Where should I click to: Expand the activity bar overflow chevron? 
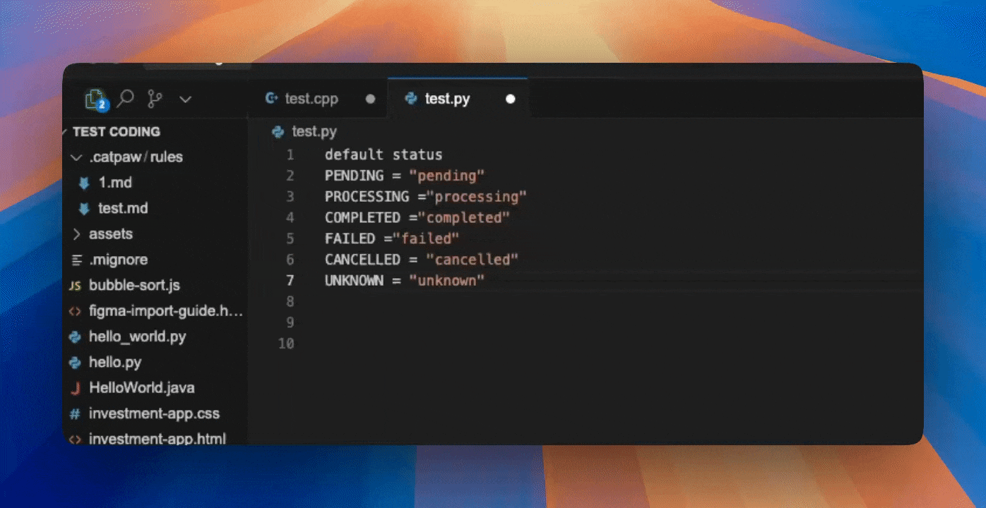click(185, 99)
